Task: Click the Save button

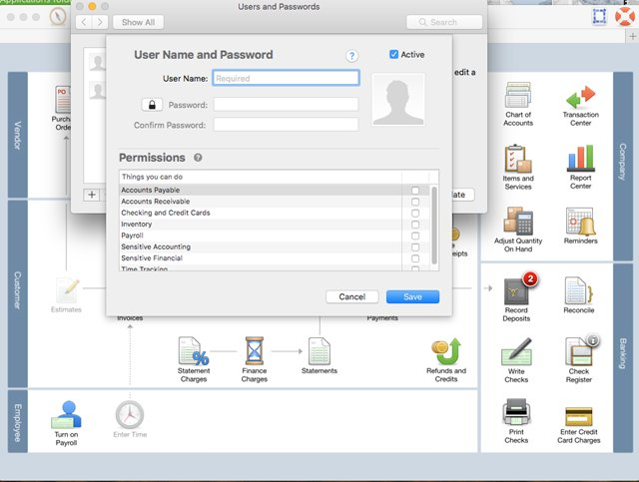Action: tap(412, 296)
